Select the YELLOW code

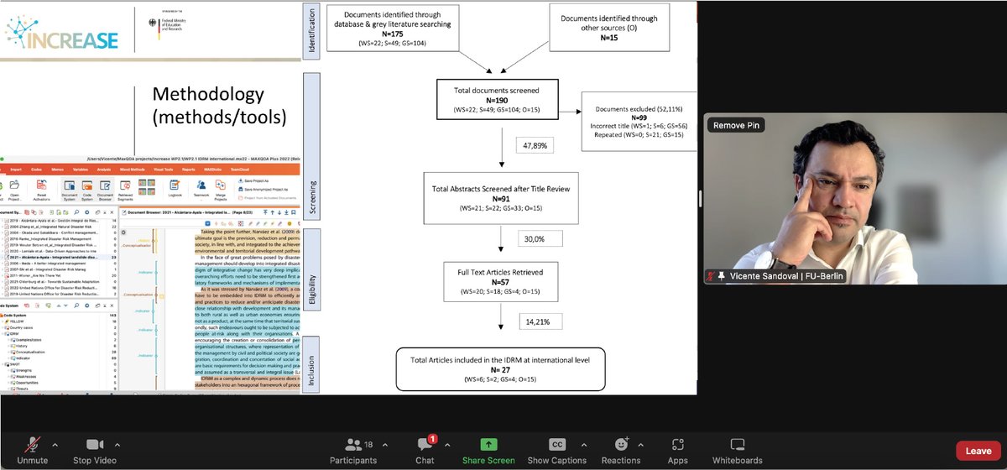pyautogui.click(x=16, y=321)
